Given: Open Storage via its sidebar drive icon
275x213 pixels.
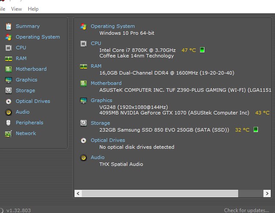Looking at the screenshot, I should (x=8, y=90).
